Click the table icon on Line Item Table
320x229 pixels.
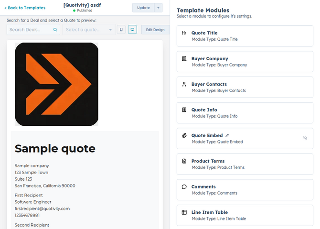(184, 212)
